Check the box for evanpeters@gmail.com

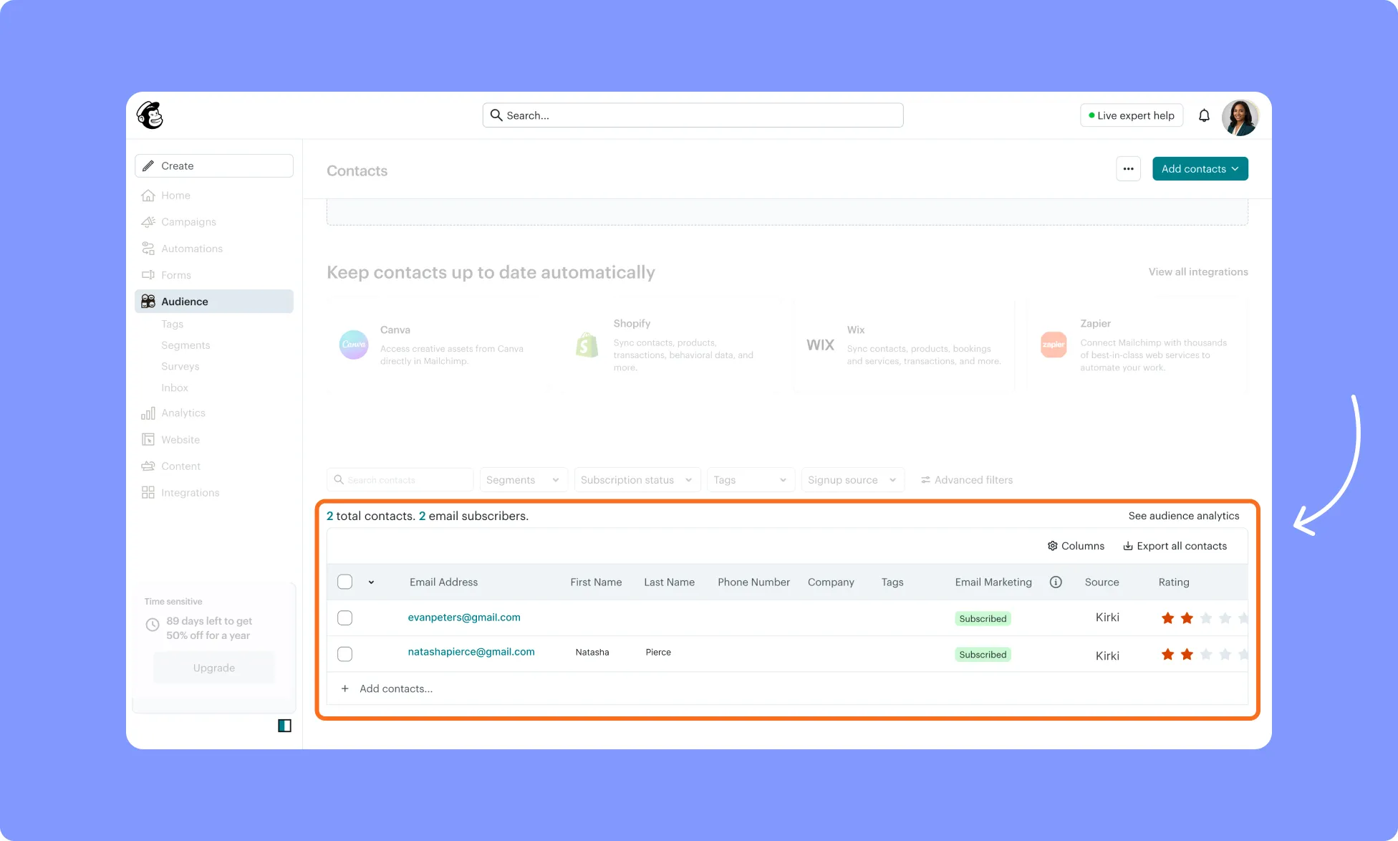tap(344, 617)
